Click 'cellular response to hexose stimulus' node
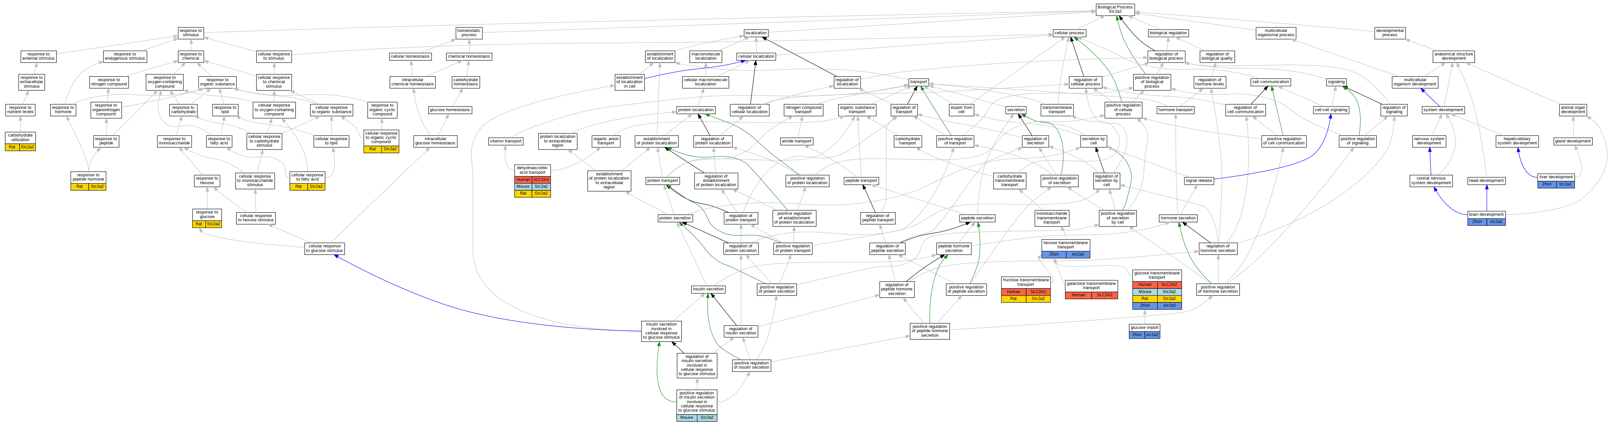1609x425 pixels. point(256,218)
